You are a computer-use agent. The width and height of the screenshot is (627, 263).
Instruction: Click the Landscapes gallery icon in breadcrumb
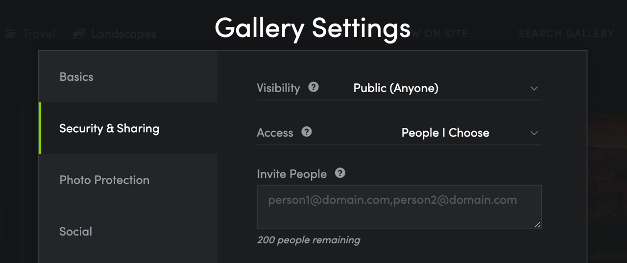(79, 34)
